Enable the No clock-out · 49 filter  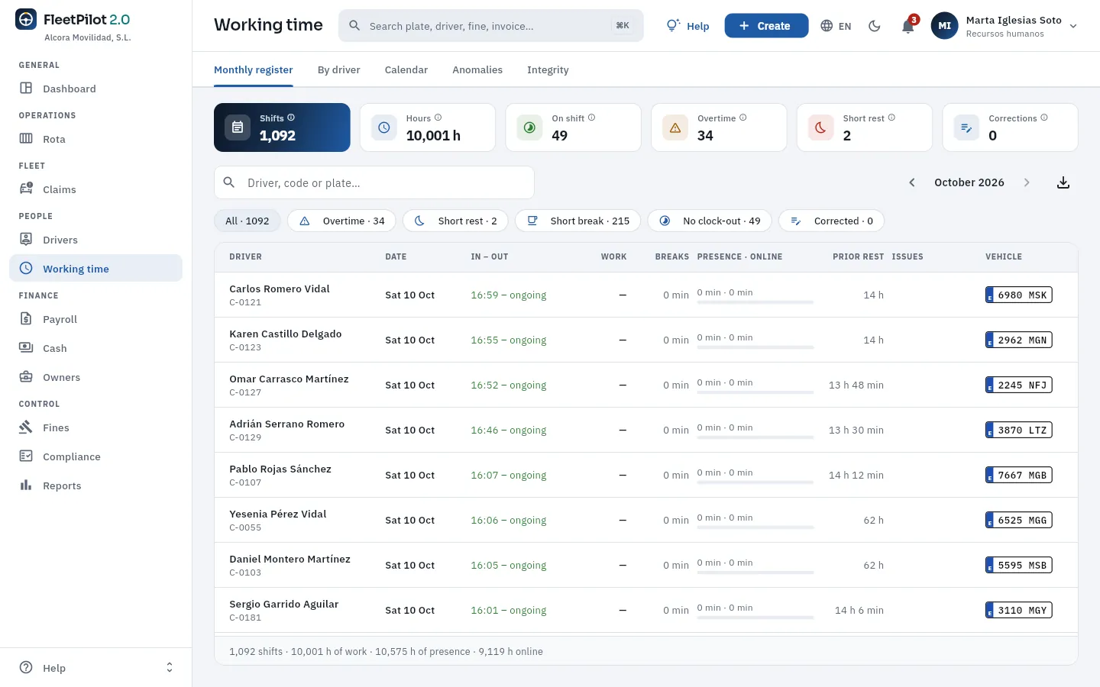710,221
